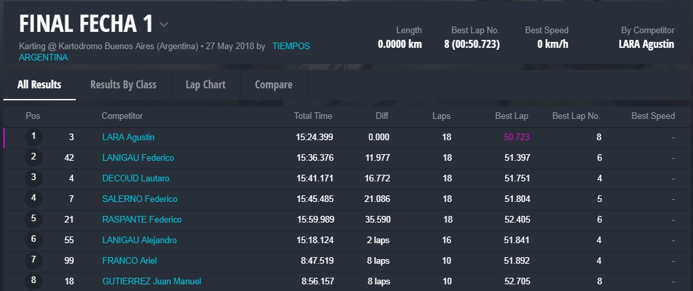The image size is (693, 291).
Task: Open the Compare tab
Action: pyautogui.click(x=273, y=85)
